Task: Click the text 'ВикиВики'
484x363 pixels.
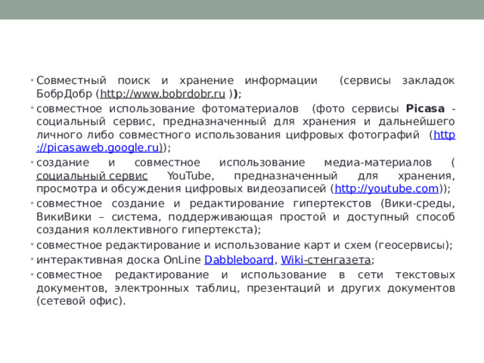Action: tap(64, 217)
